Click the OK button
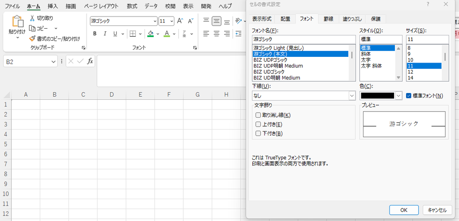The width and height of the screenshot is (459, 221). coord(404,210)
